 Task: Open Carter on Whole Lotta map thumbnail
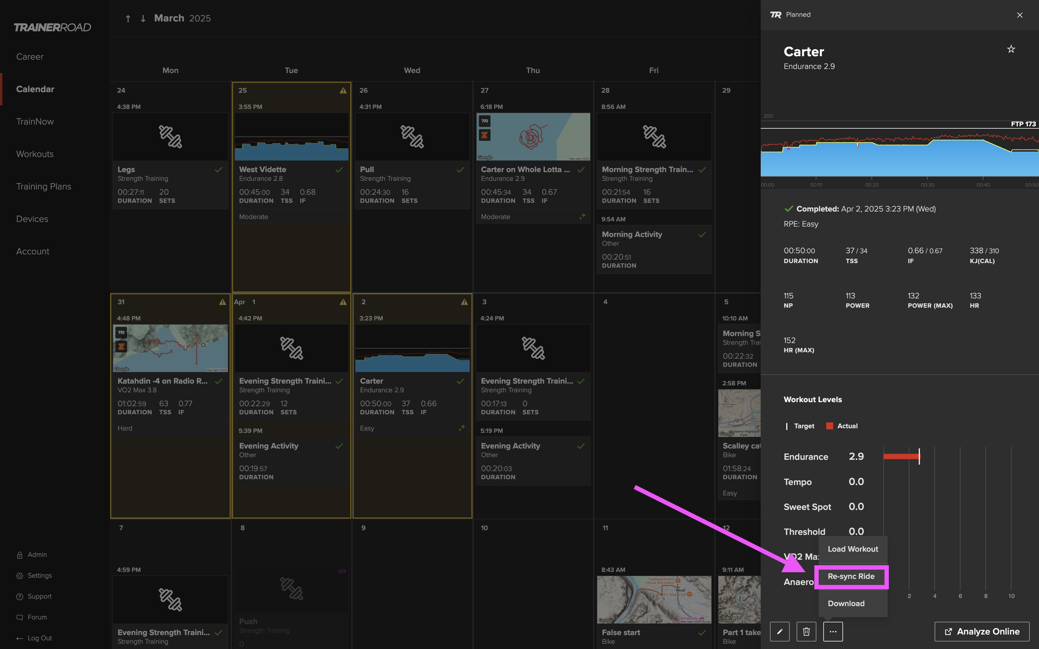click(533, 136)
